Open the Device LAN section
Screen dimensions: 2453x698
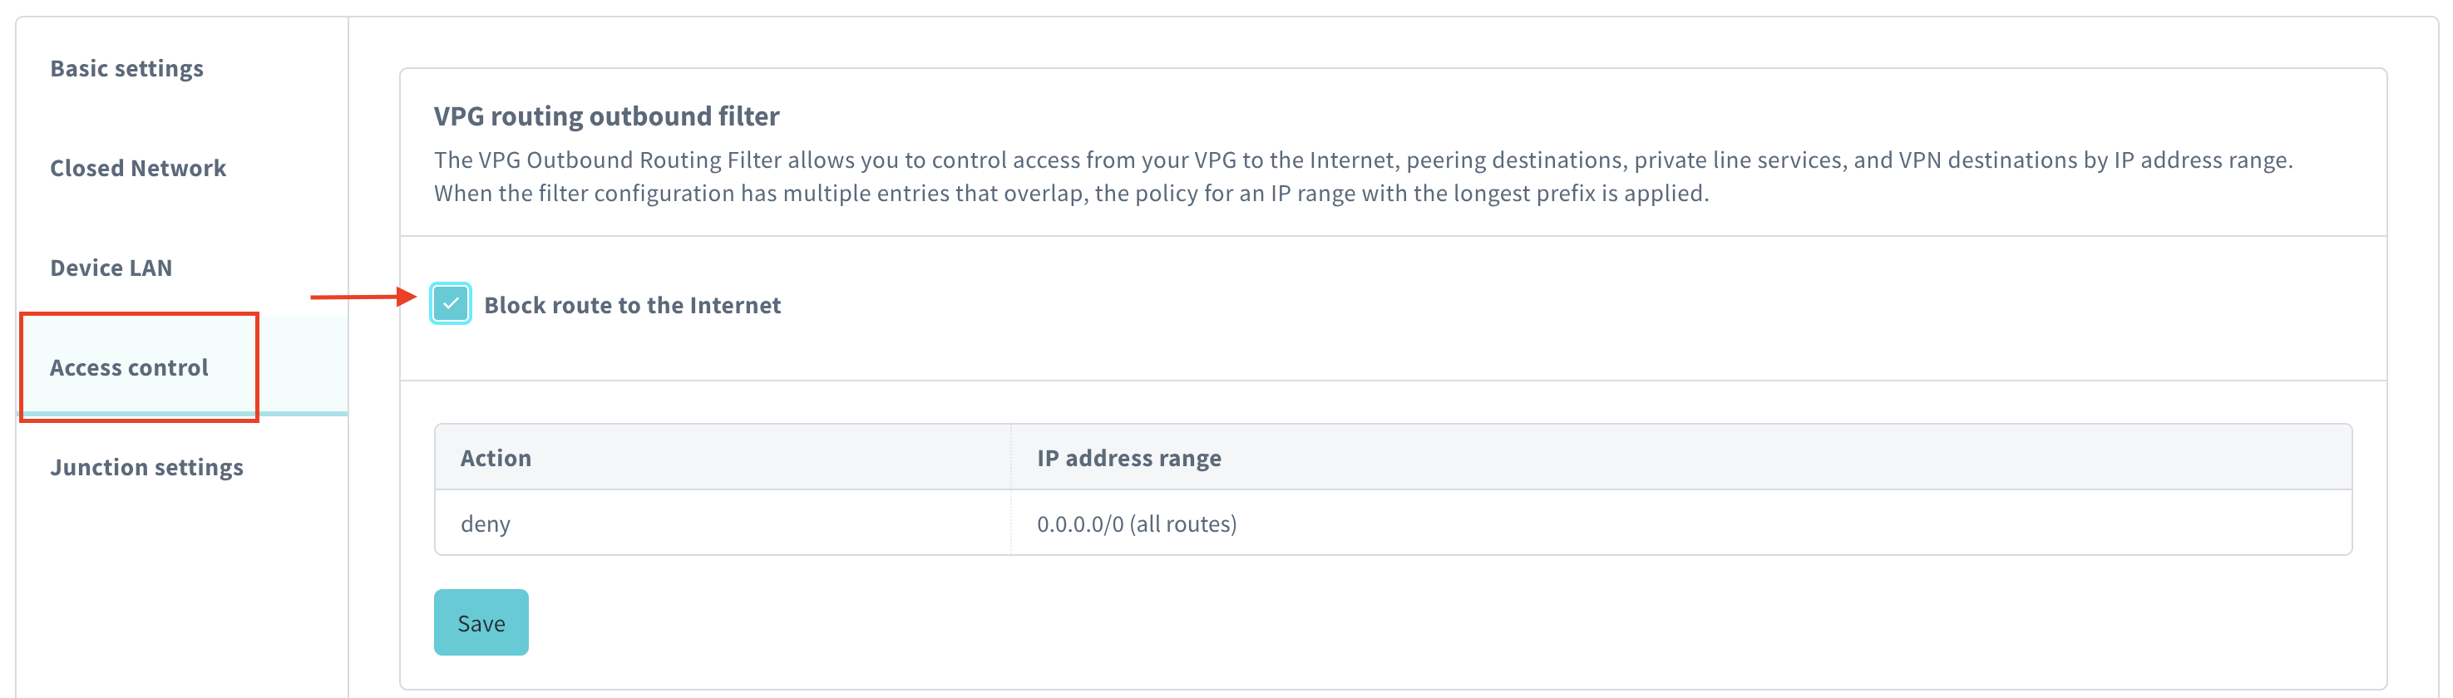pos(111,268)
